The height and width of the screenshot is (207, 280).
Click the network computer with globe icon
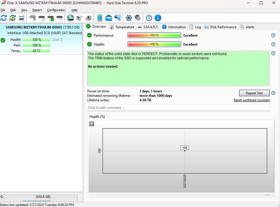[x=117, y=18]
